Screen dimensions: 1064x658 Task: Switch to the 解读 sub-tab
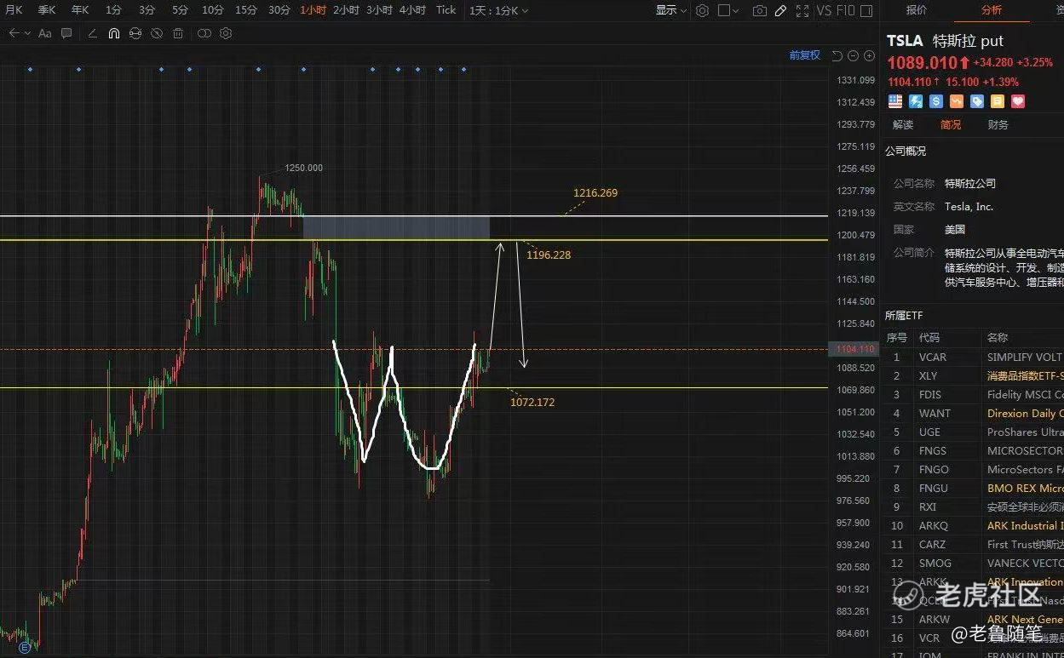tap(903, 125)
